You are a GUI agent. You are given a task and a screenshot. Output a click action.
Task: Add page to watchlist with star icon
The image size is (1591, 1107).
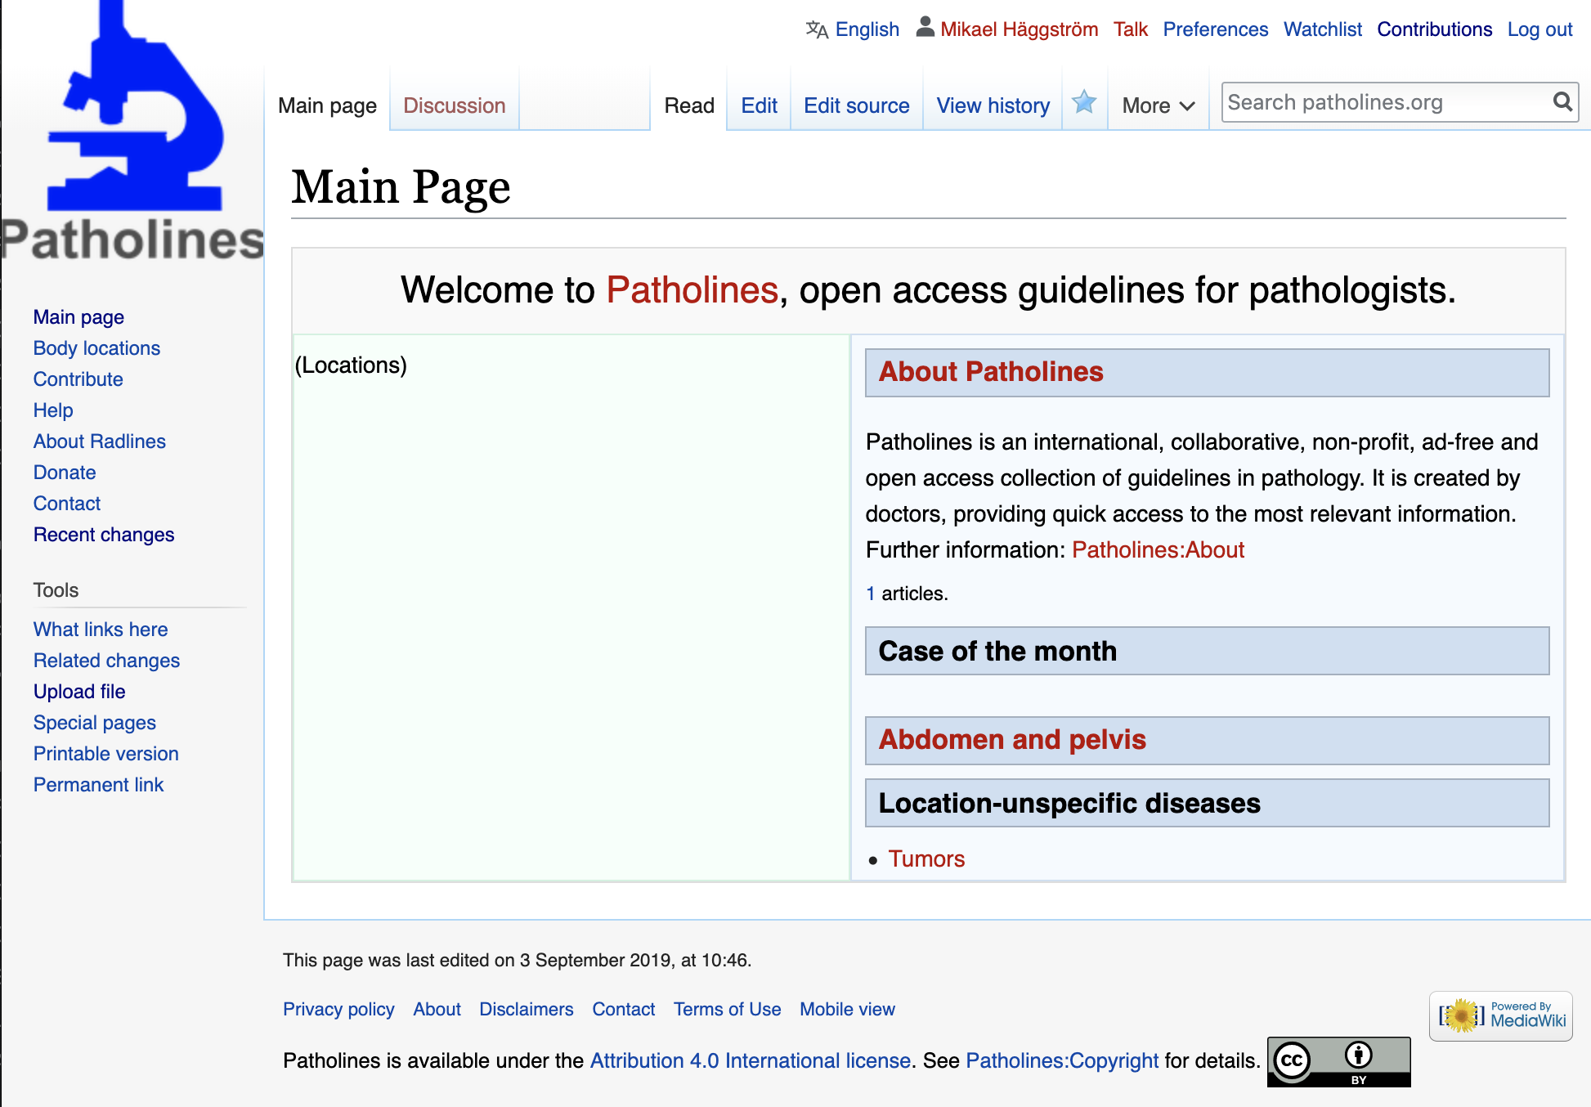1084,102
